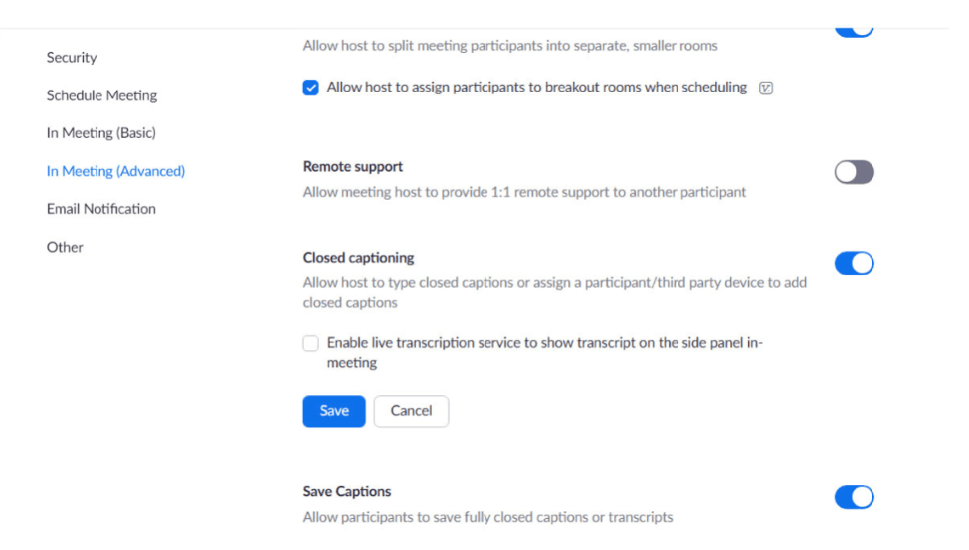Click the "Save Captions" setting heading

coord(347,492)
